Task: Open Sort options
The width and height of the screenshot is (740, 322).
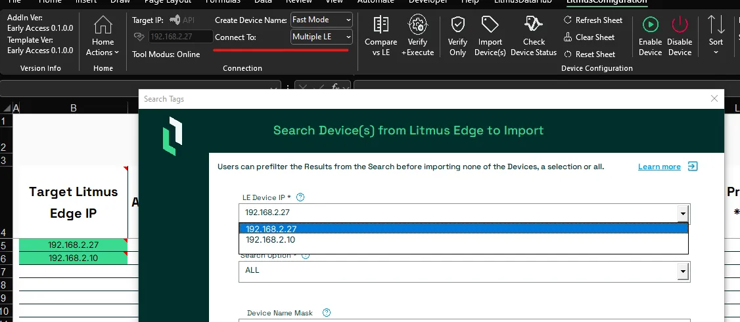Action: pos(716,35)
